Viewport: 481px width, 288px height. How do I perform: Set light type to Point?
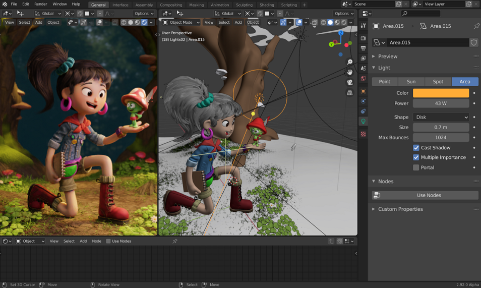[x=385, y=81]
